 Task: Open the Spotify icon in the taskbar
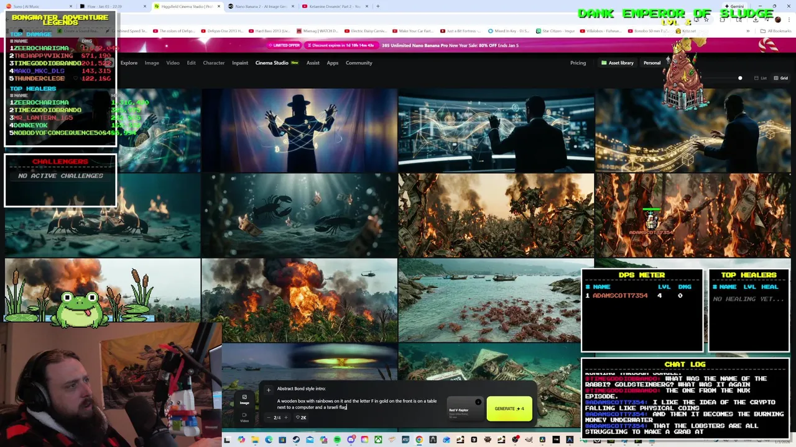click(337, 440)
